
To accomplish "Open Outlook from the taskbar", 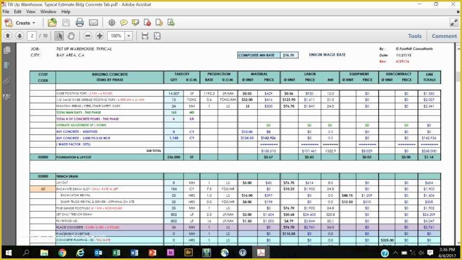I will tap(99, 253).
